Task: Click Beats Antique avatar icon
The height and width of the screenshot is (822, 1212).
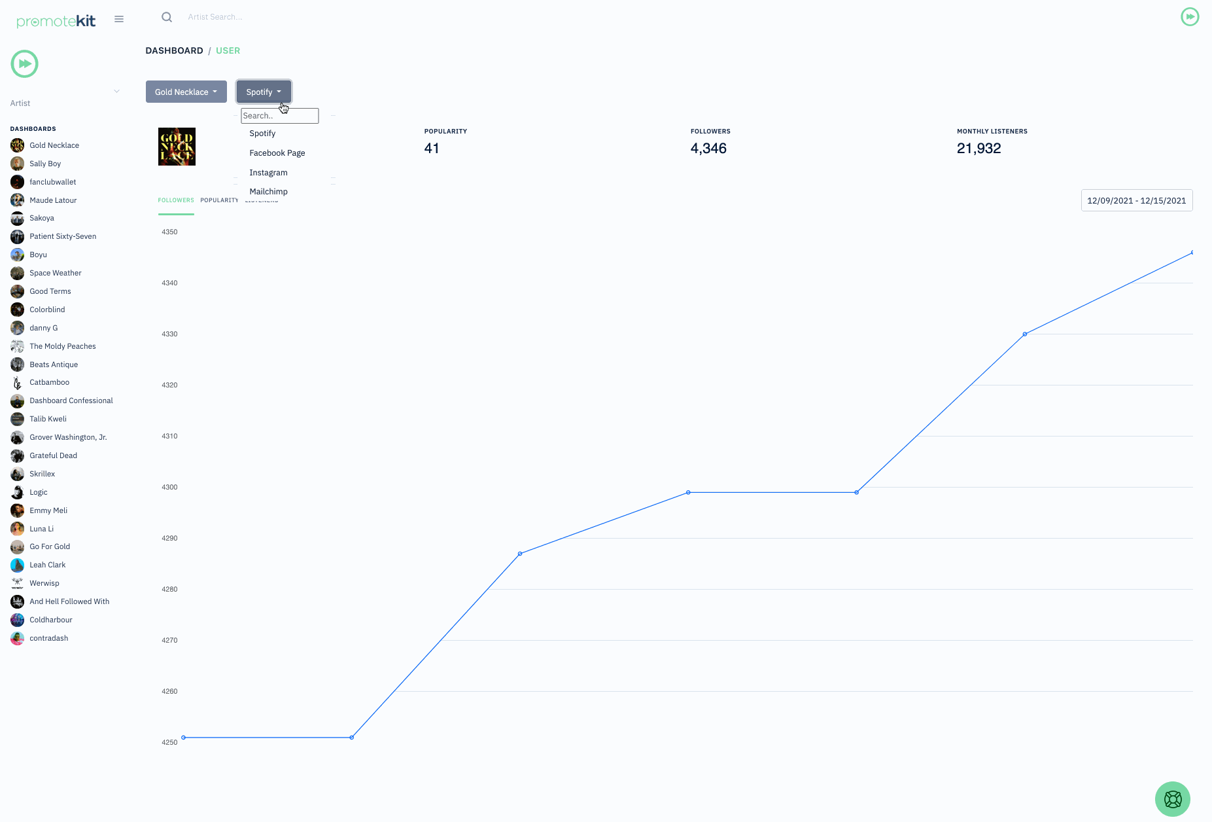Action: tap(18, 365)
